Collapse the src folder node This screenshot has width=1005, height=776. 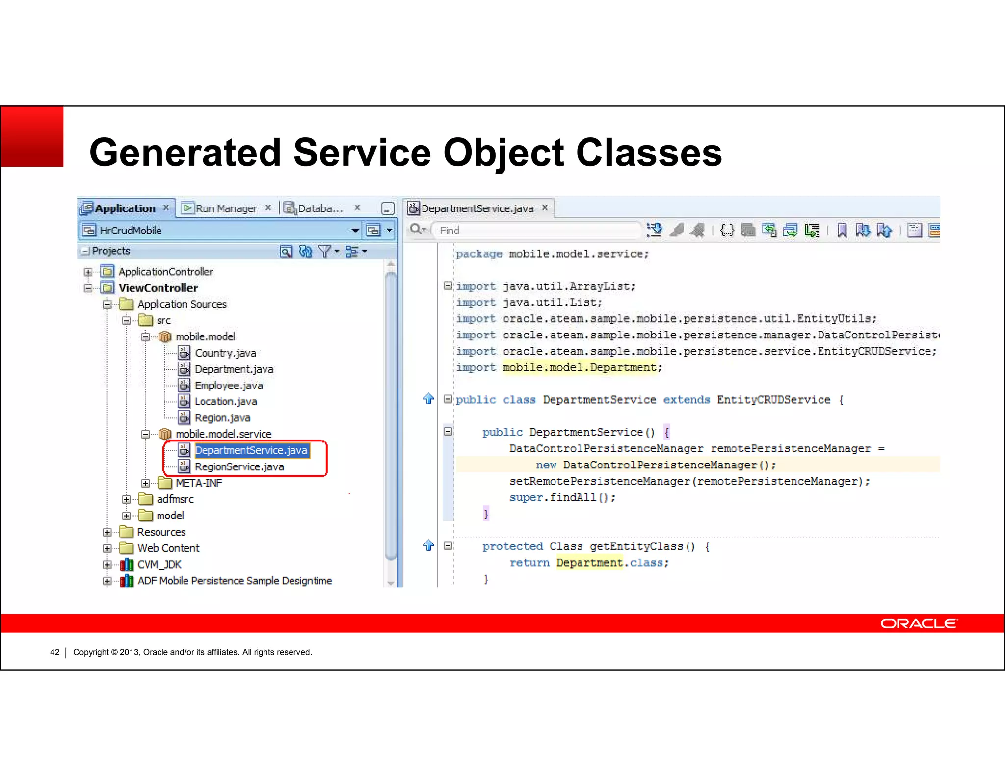[126, 320]
